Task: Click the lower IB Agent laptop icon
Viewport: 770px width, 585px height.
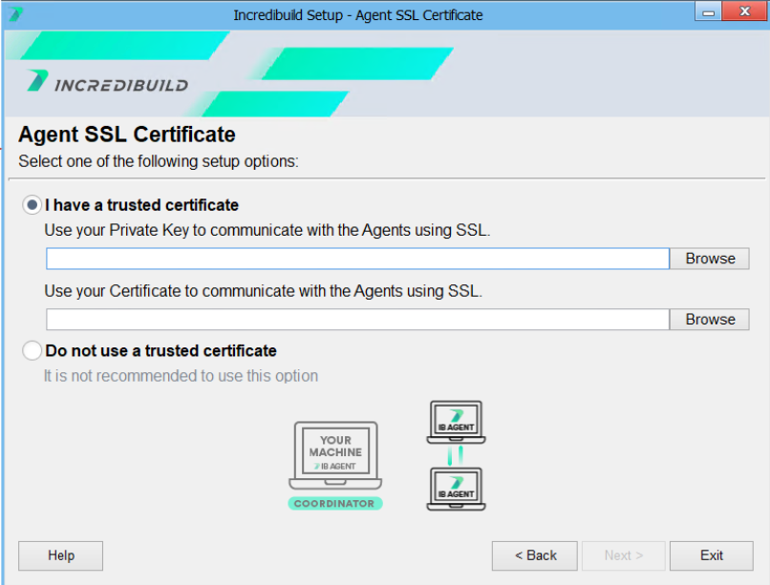Action: tap(456, 489)
